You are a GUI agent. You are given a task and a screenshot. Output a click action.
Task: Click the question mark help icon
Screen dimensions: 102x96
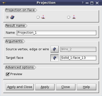tap(83, 3)
